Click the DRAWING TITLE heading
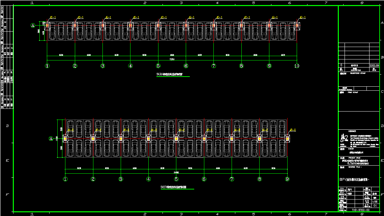Screen dimensions: 384x216 coord(355,167)
